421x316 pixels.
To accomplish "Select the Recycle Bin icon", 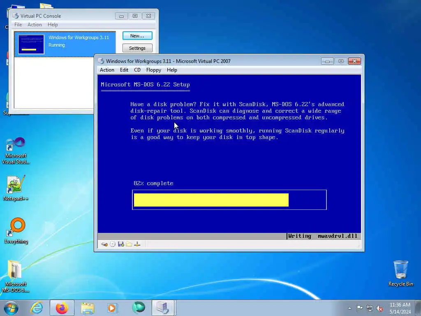I will pos(400,273).
